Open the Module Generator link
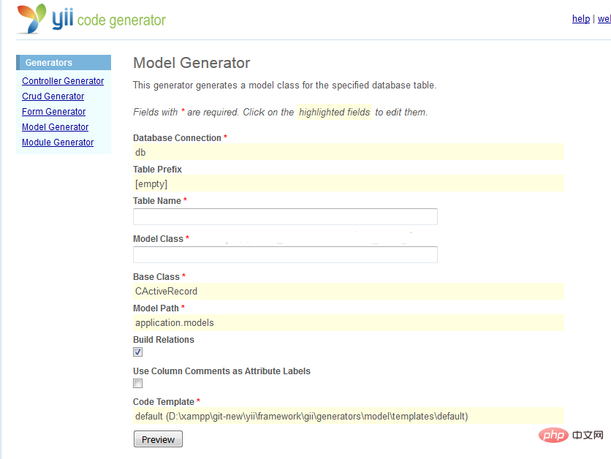 [58, 143]
